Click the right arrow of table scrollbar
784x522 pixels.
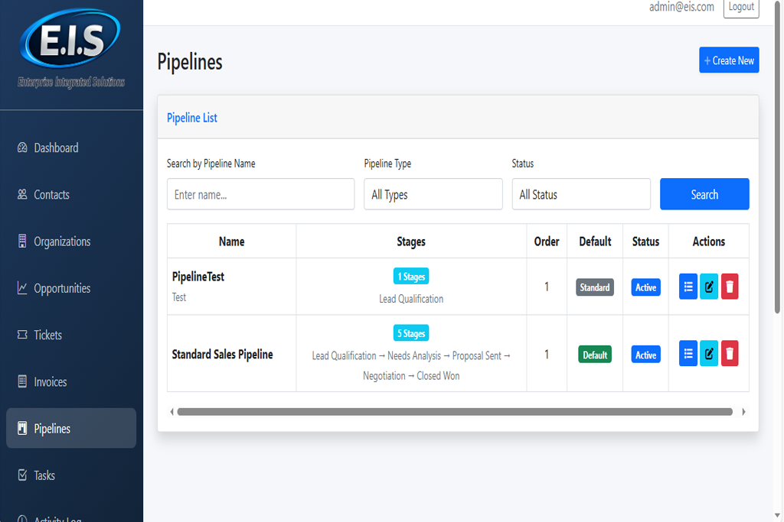point(743,412)
